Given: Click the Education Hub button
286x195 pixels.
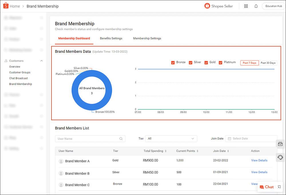Looking at the screenshot, I should point(274,6).
